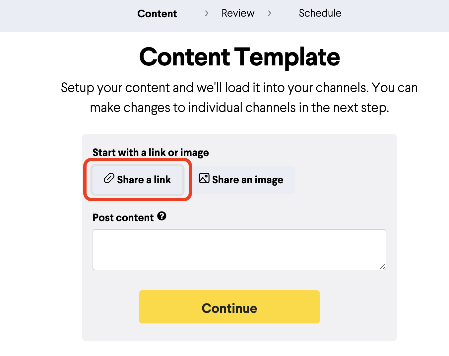The width and height of the screenshot is (449, 356).
Task: Jump to the Schedule step
Action: point(320,13)
